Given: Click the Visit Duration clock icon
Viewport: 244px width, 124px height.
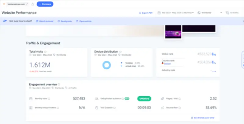Looking at the screenshot, I should click(97, 108).
